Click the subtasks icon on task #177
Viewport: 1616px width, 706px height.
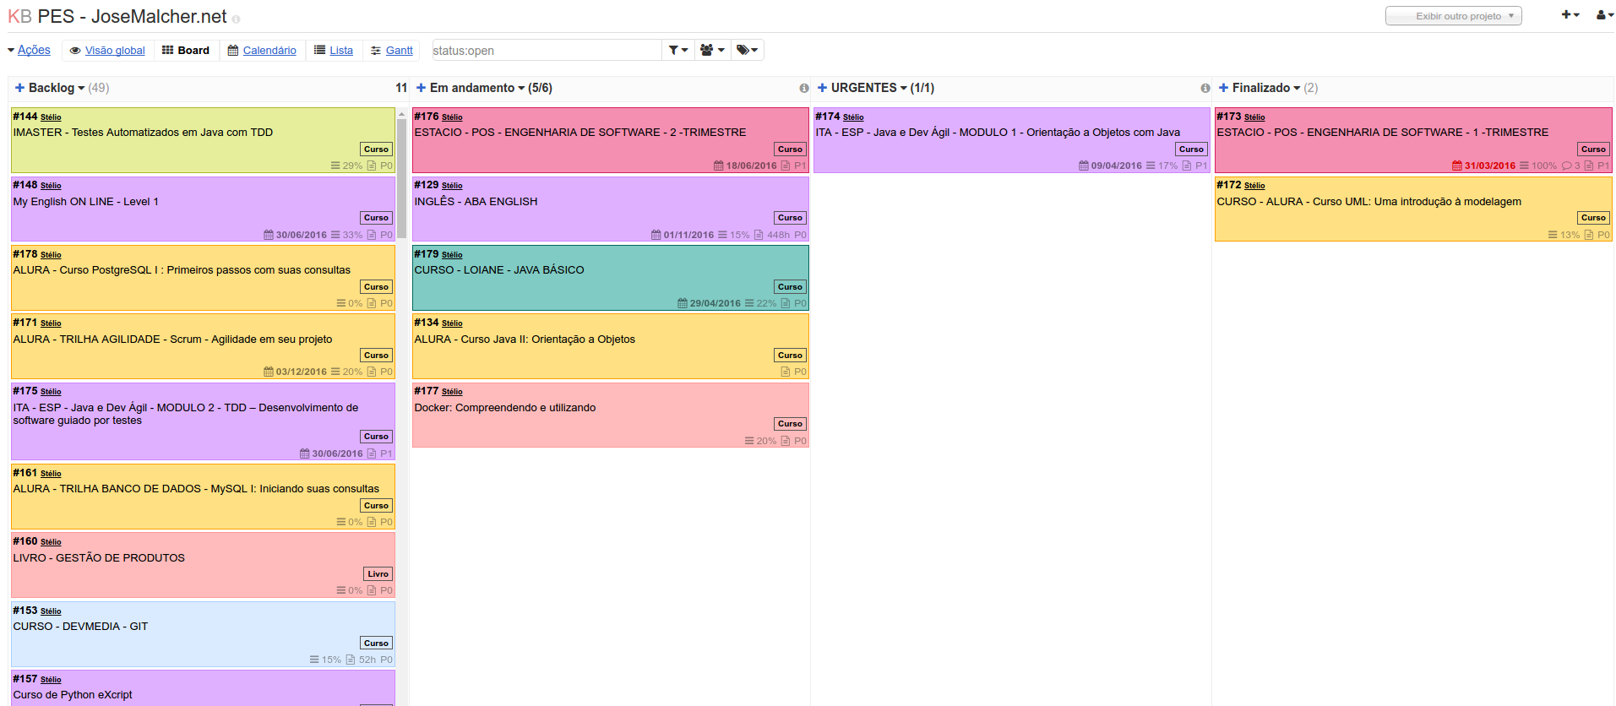tap(749, 441)
